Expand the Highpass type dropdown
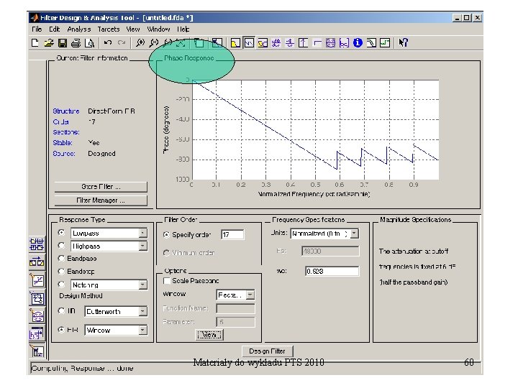This screenshot has height=388, width=518. (142, 246)
